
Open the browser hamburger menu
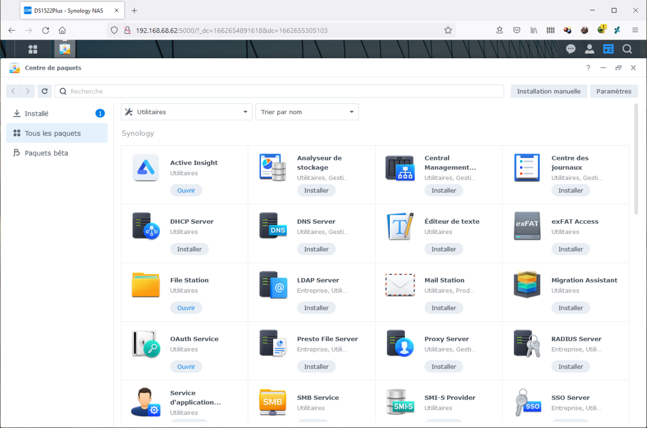[x=634, y=31]
